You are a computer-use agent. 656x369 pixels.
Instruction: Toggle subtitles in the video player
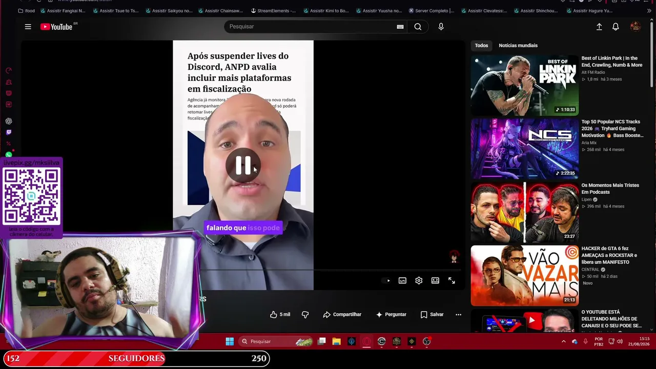coord(402,280)
